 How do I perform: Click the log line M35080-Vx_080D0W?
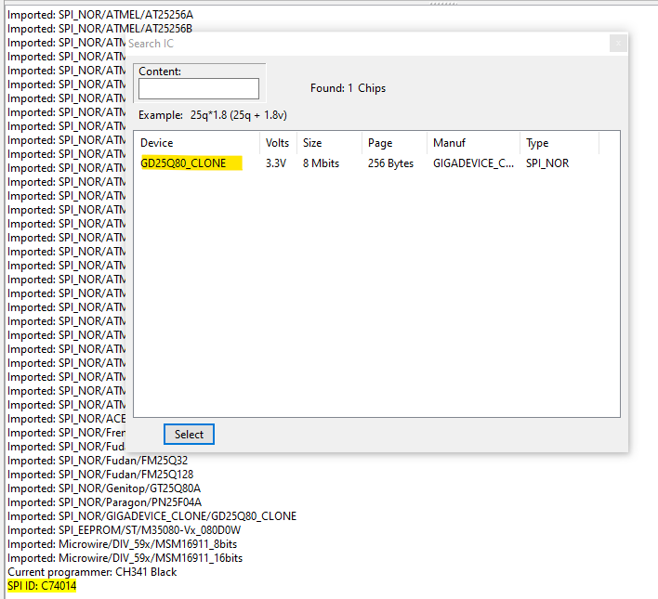pyautogui.click(x=125, y=530)
